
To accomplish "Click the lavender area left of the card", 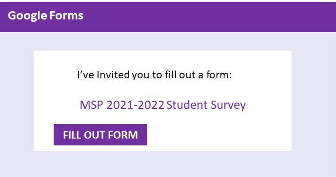I will 17,101.
